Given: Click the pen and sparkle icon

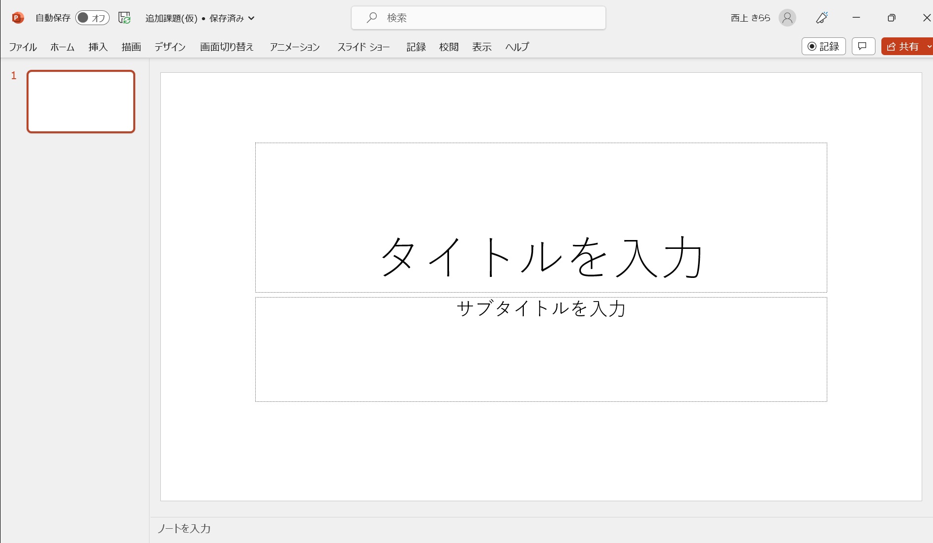Looking at the screenshot, I should 822,18.
